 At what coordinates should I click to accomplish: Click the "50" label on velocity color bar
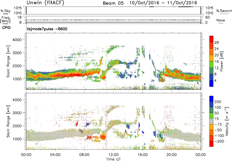(x=216, y=113)
